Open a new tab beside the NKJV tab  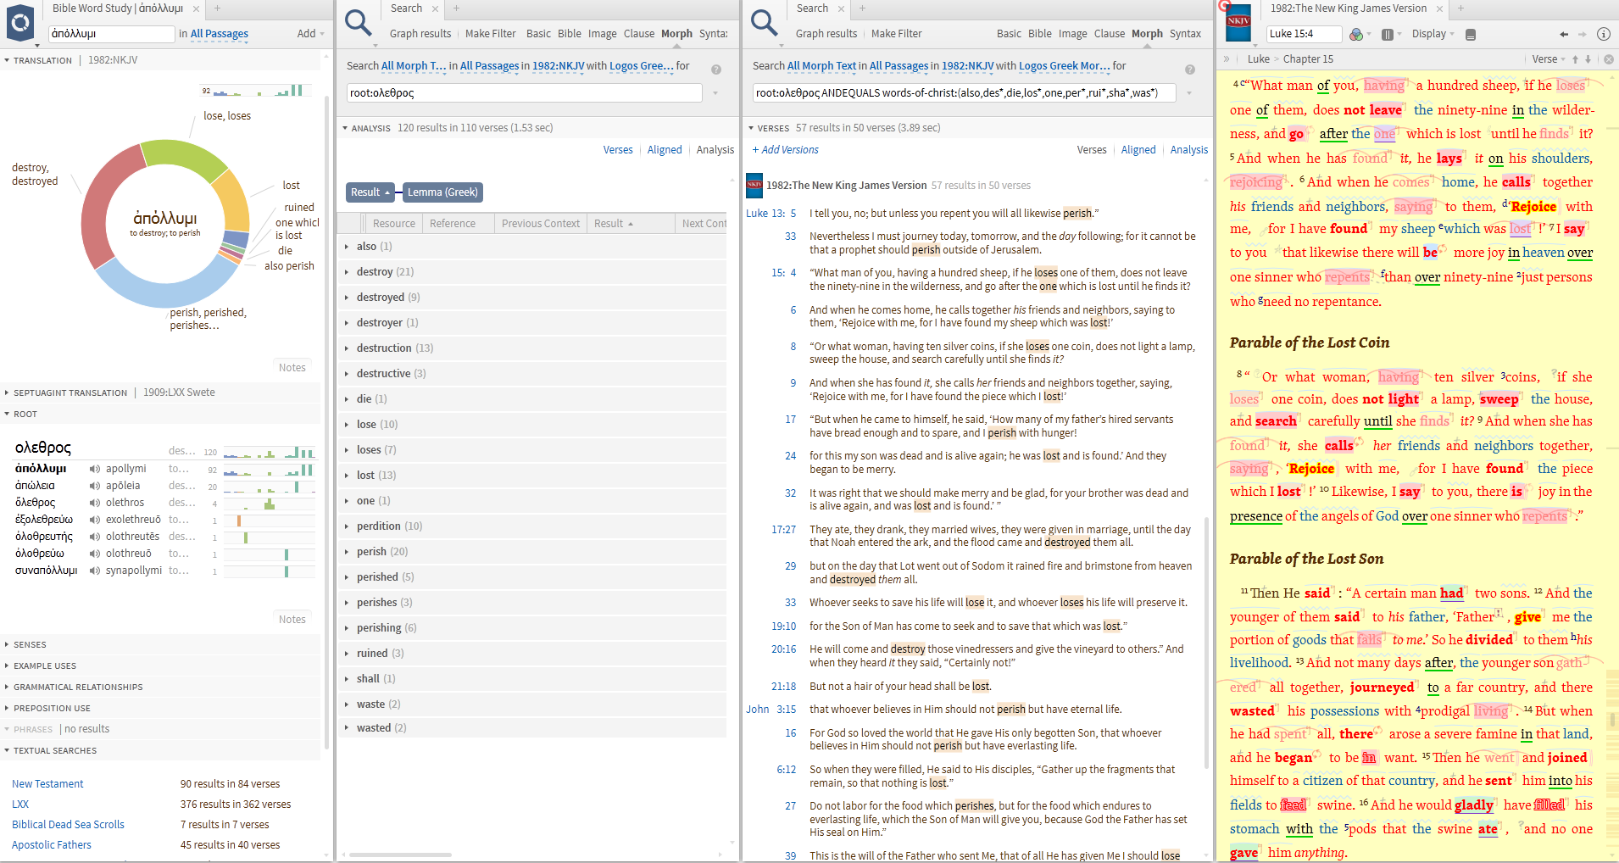click(1460, 8)
